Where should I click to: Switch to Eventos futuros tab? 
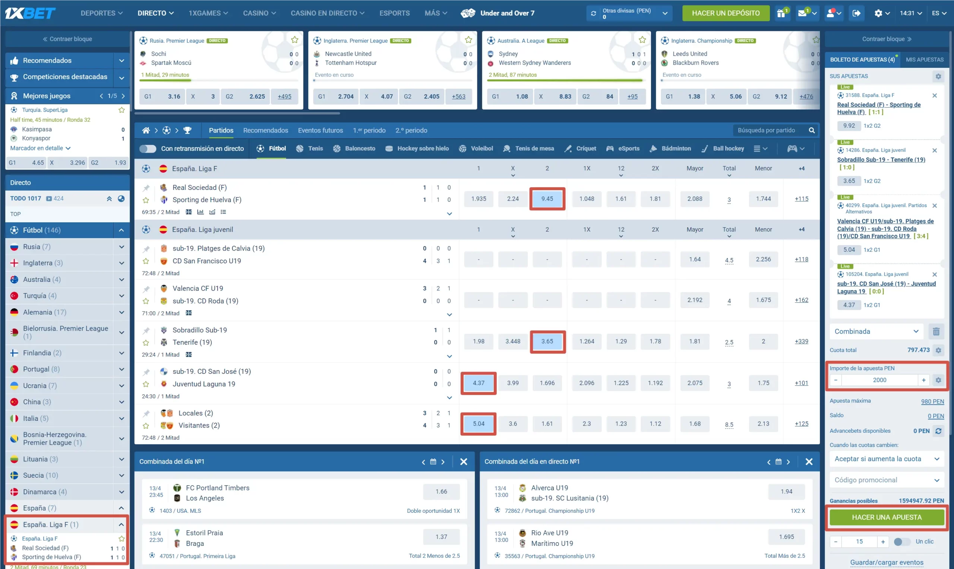click(320, 130)
